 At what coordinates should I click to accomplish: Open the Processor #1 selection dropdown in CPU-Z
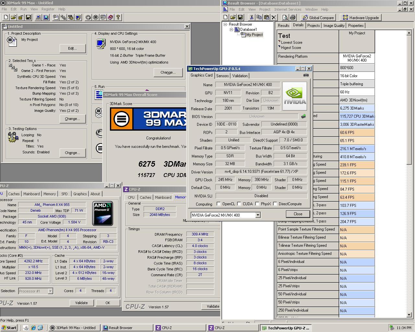tap(50, 291)
